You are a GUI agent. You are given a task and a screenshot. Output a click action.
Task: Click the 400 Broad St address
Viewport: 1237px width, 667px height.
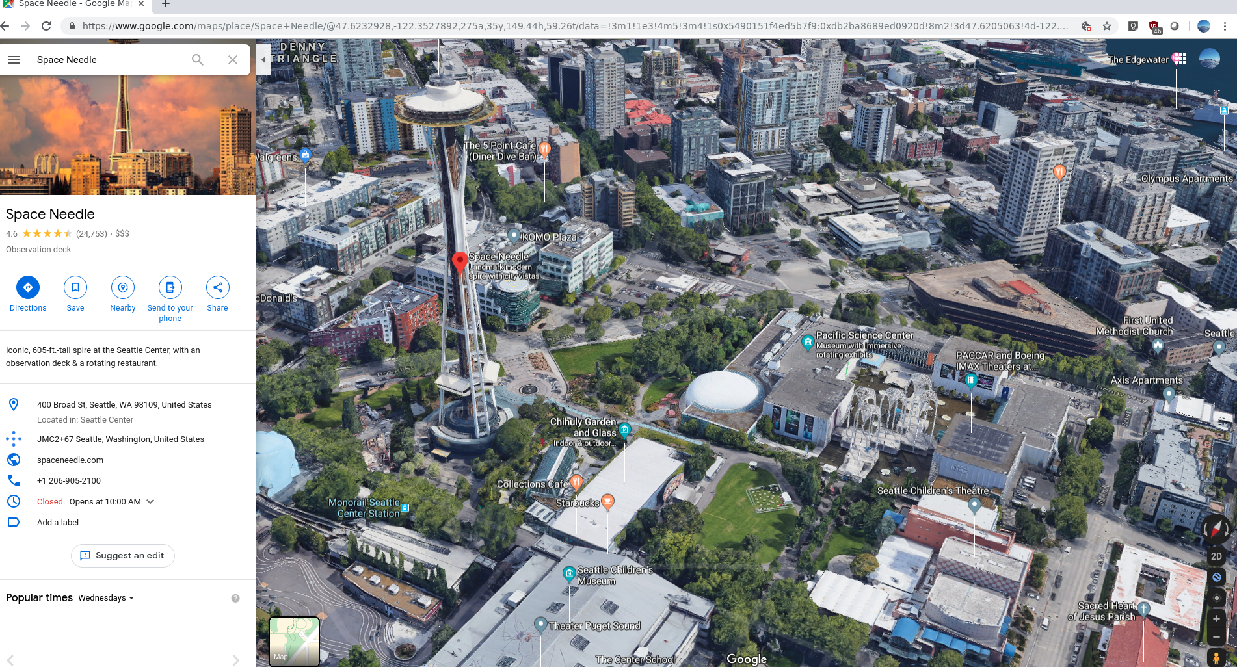point(124,405)
